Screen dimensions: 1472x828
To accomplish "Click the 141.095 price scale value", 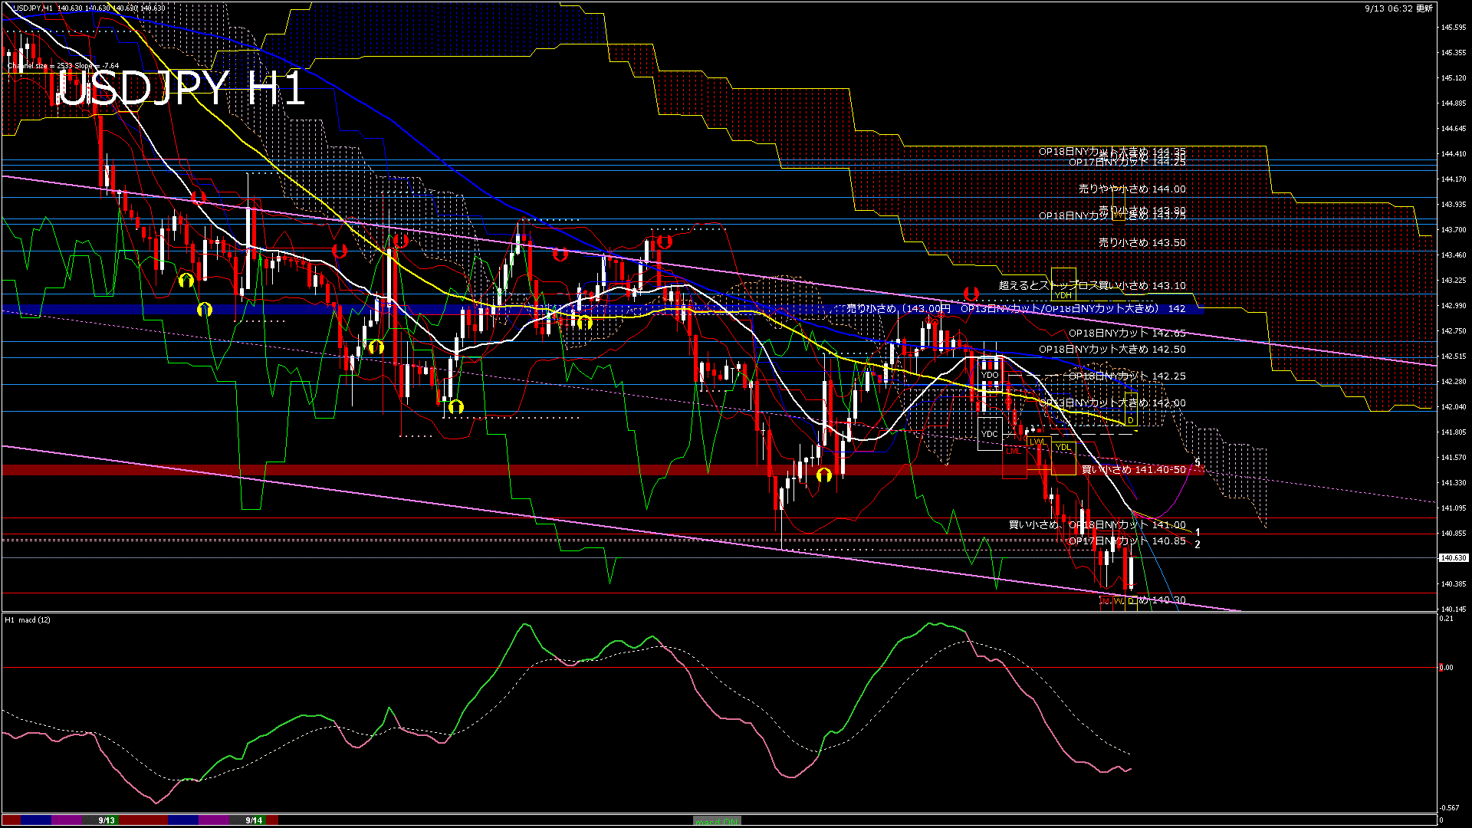I will point(1454,508).
